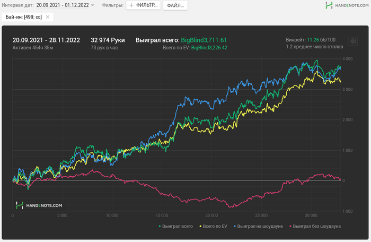The image size is (371, 242).
Task: Toggle the Выиграл без шоудауна legend series
Action: click(315, 227)
